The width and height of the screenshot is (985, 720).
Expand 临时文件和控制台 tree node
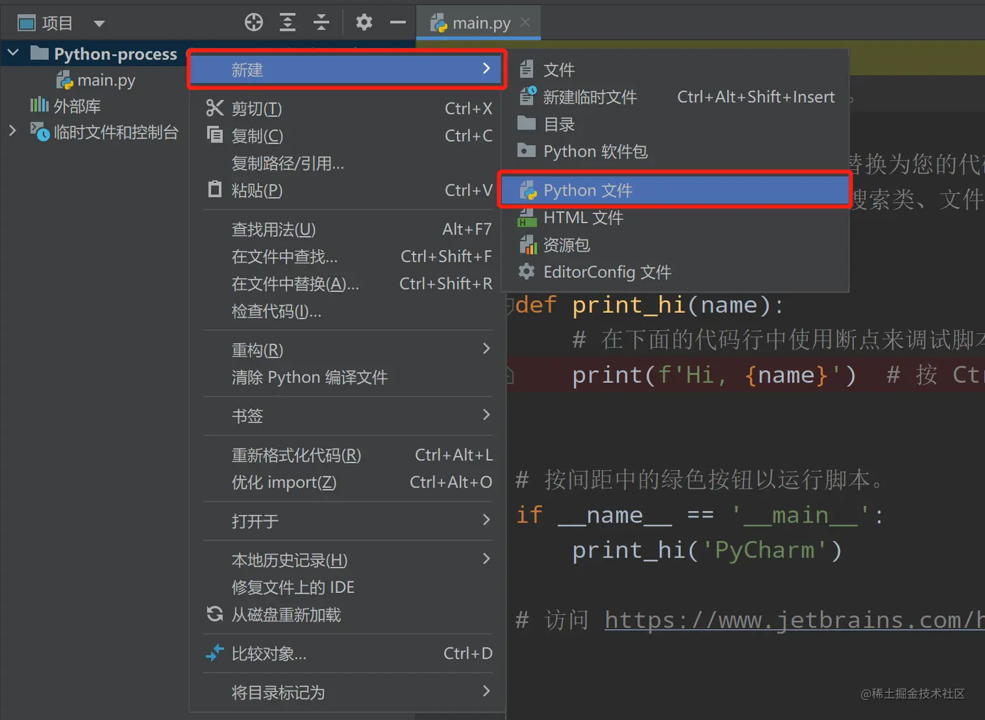12,131
